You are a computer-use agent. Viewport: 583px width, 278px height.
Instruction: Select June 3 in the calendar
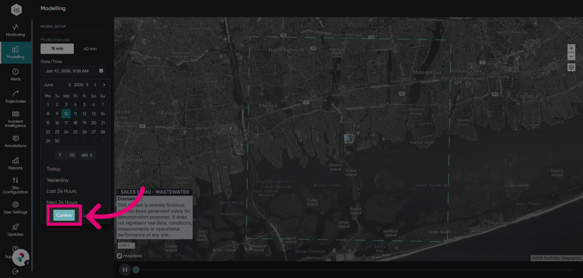click(x=66, y=105)
